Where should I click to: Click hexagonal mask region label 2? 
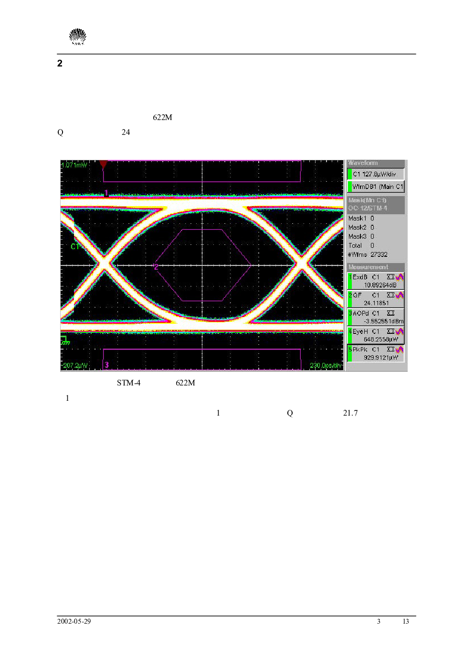tap(156, 266)
